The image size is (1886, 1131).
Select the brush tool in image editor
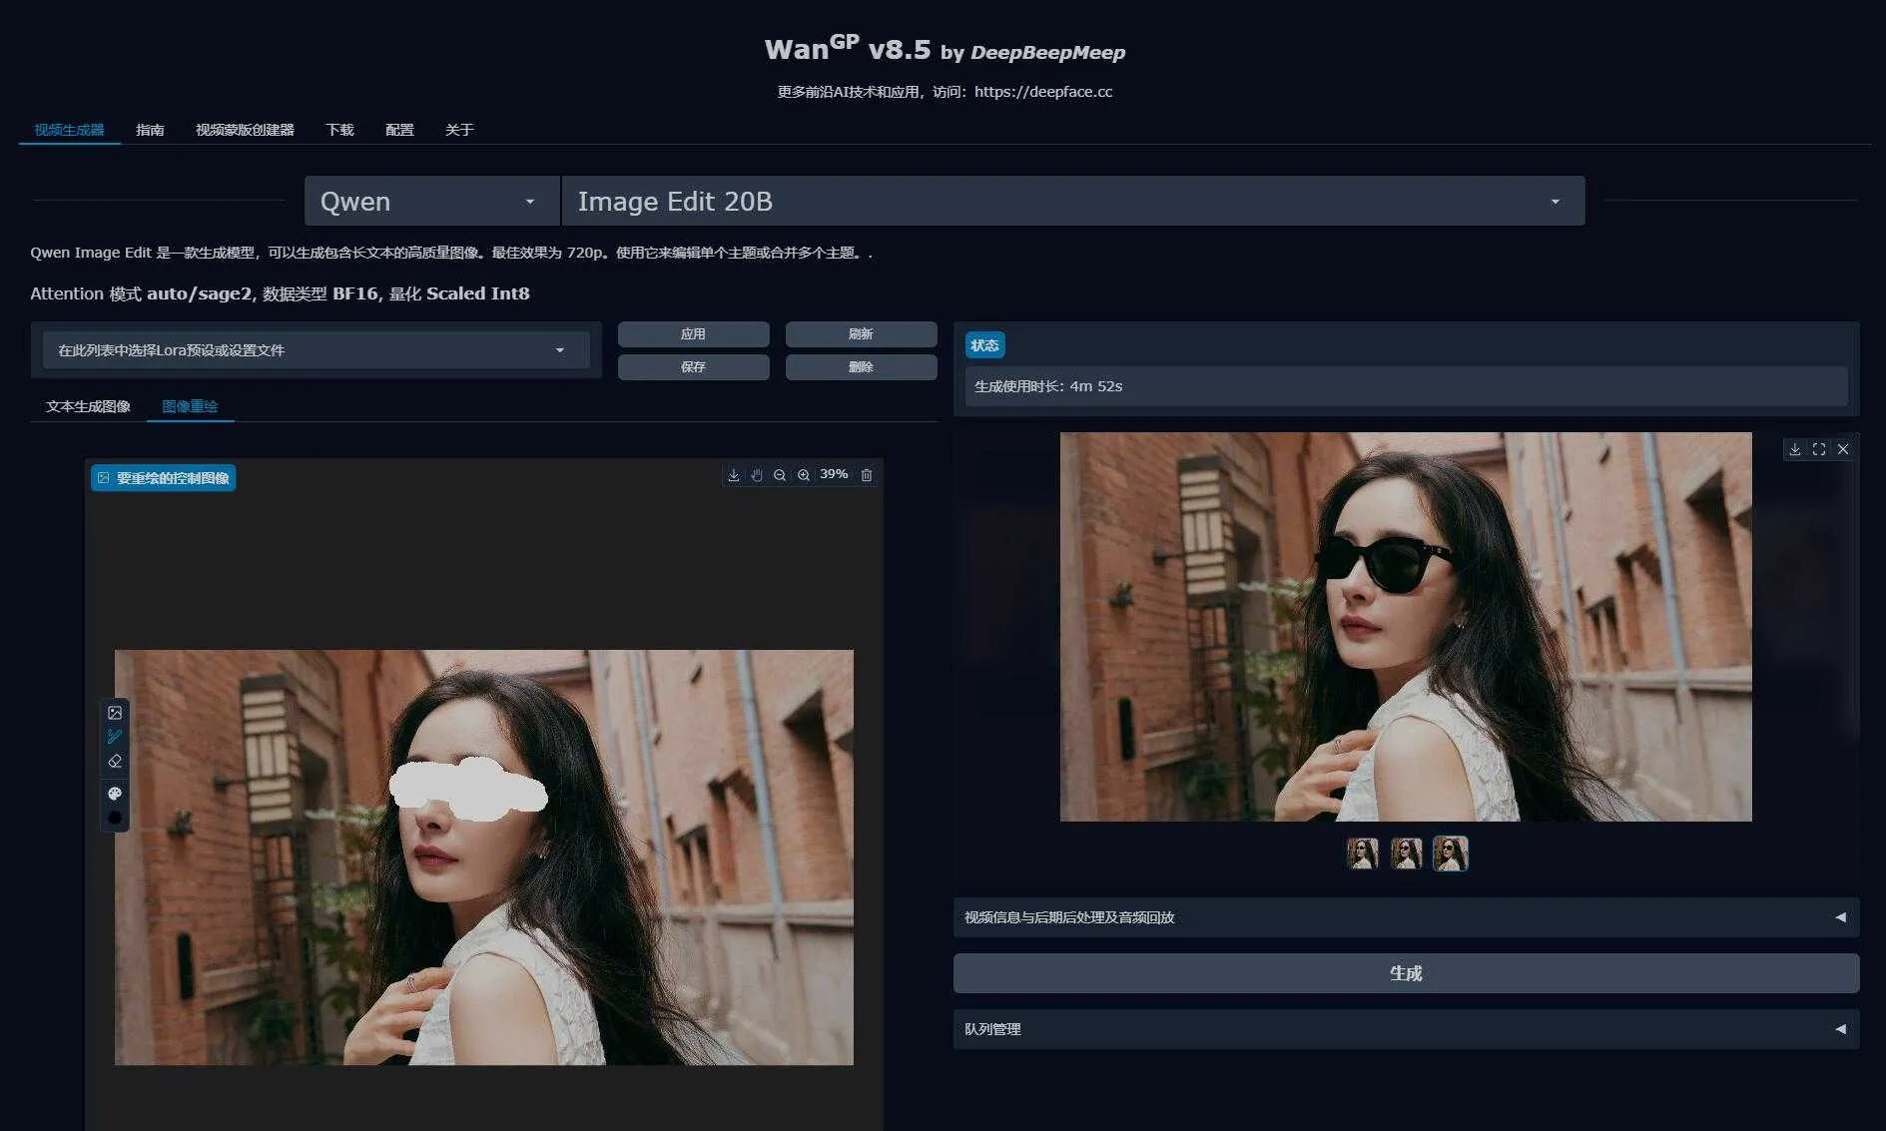click(x=115, y=737)
